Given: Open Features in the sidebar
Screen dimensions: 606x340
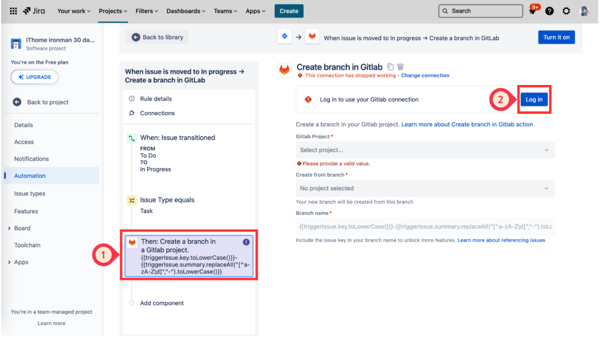Looking at the screenshot, I should click(26, 211).
